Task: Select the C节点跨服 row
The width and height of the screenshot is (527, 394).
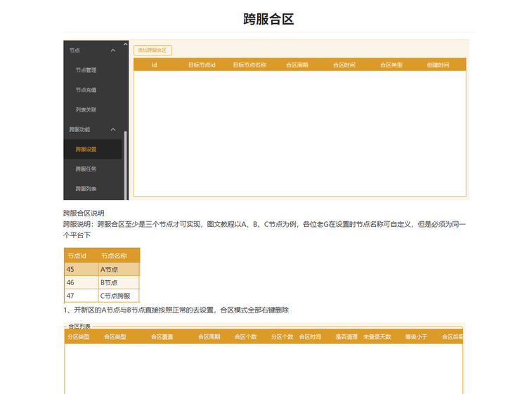Action: pyautogui.click(x=102, y=296)
